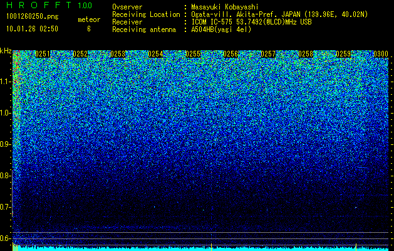Screen dimensions: 394x251
Task: Click the 0258 time marker
Action: (x=306, y=54)
